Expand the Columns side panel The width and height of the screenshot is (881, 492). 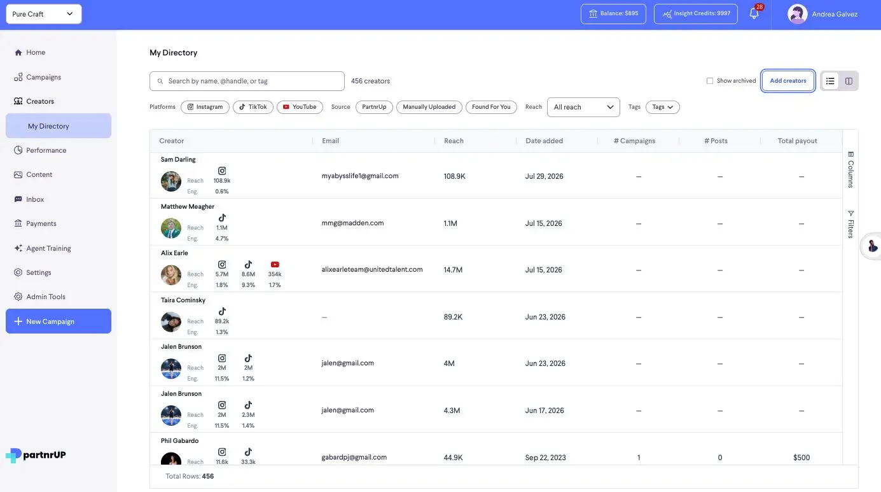pos(850,169)
